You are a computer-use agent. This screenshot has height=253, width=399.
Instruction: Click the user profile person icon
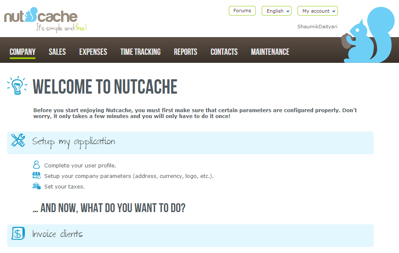click(x=36, y=165)
